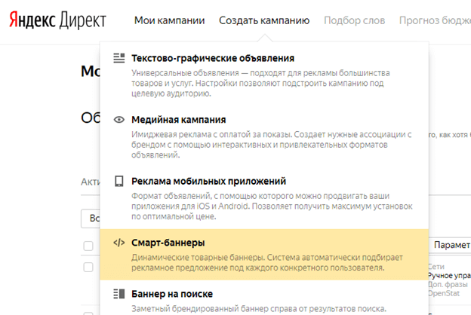
Task: Choose Смарт-баннеры campaign type
Action: [x=168, y=243]
